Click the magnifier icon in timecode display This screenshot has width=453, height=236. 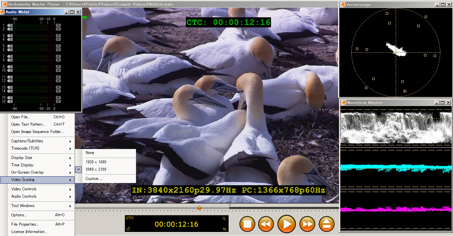tap(224, 219)
